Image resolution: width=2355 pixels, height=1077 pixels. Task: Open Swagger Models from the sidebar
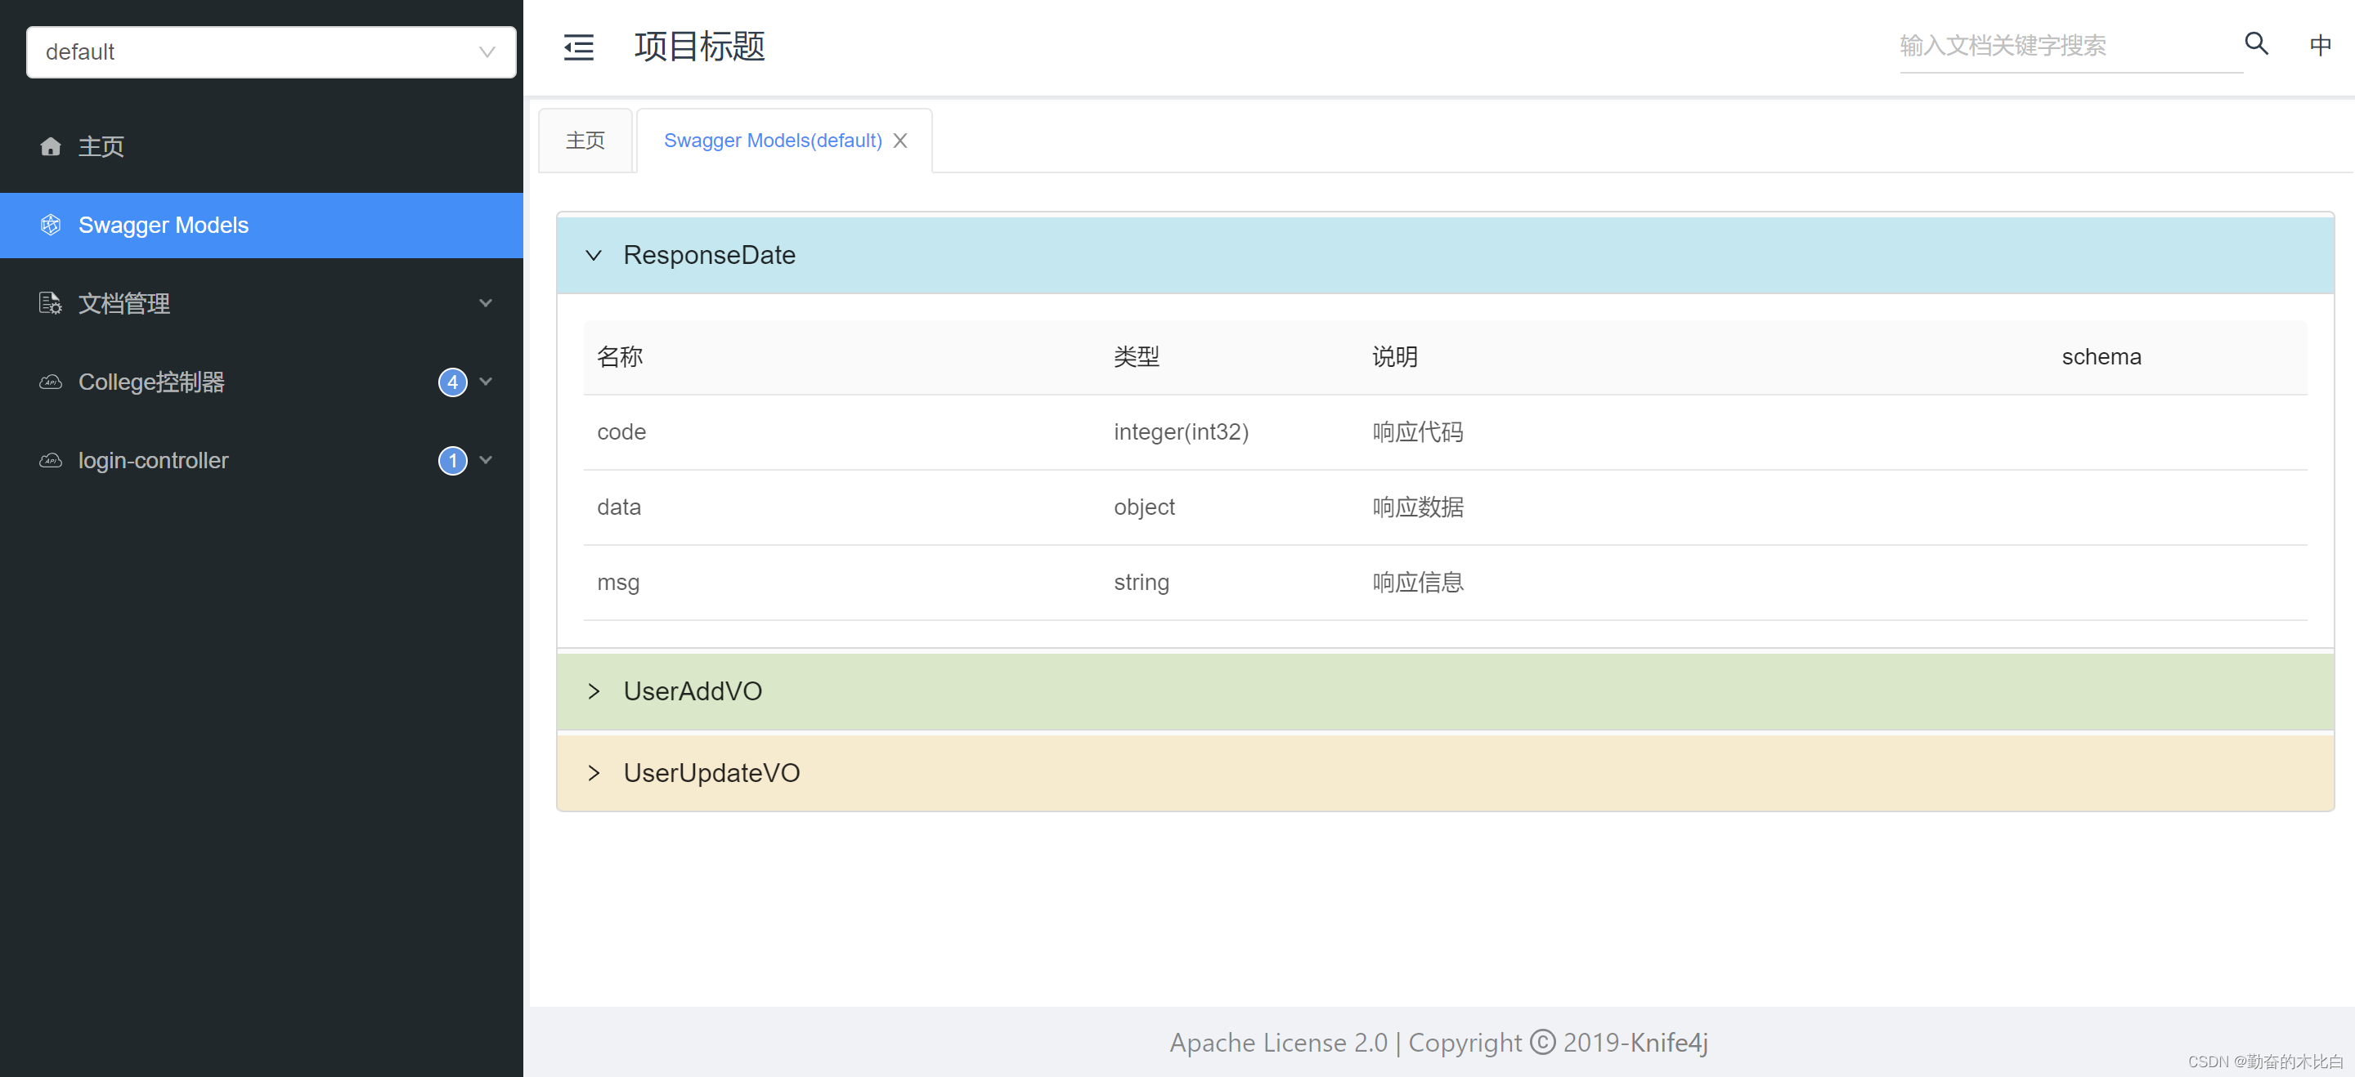pos(163,225)
